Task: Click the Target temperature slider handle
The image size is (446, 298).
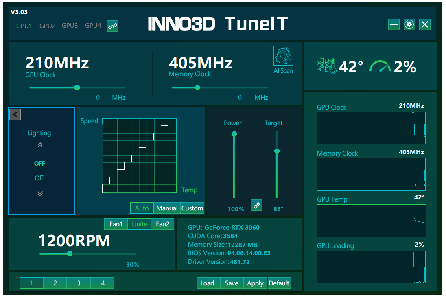Action: point(277,151)
